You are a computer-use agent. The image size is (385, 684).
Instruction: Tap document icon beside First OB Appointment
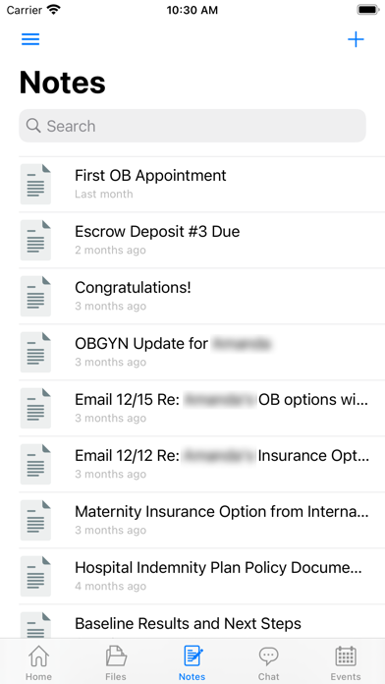pyautogui.click(x=35, y=184)
